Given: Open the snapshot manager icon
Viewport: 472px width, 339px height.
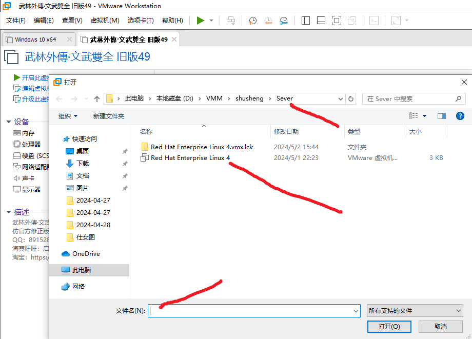Looking at the screenshot, I should tap(284, 21).
